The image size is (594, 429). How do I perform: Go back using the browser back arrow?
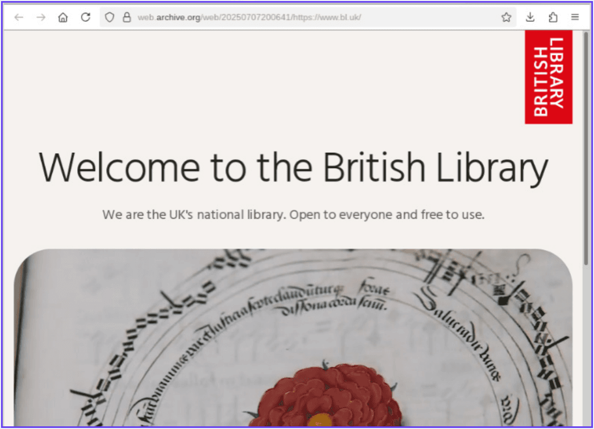(x=19, y=18)
